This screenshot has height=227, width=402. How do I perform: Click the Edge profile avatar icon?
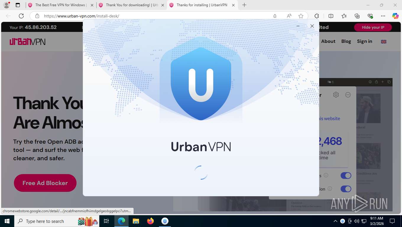7,5
